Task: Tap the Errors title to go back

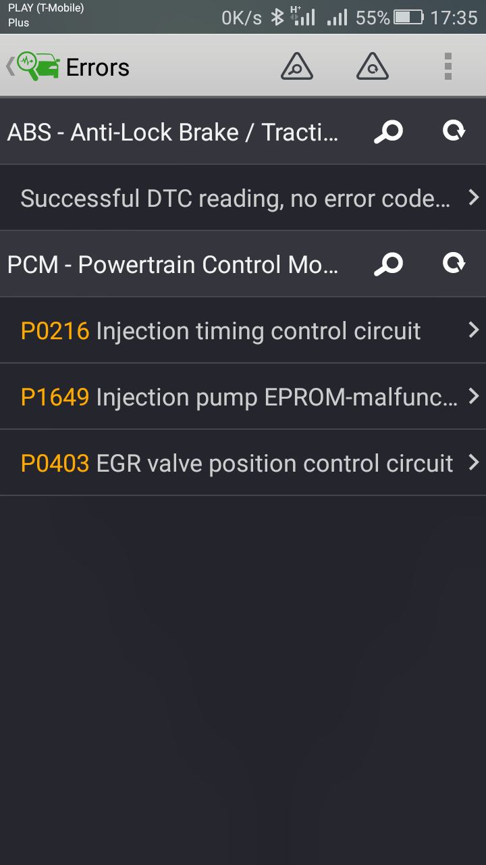Action: 98,68
